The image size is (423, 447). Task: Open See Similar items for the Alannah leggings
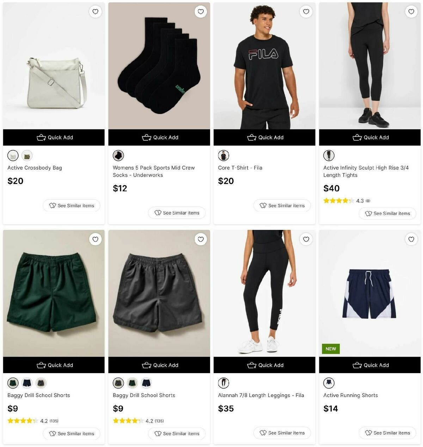tap(282, 433)
